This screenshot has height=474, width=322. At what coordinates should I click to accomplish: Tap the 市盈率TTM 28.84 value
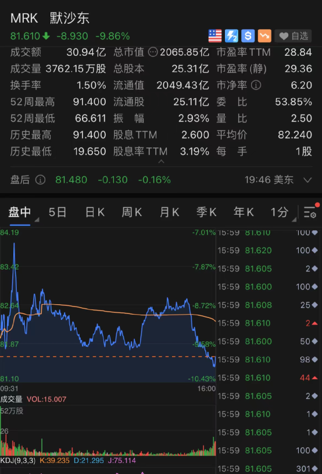pyautogui.click(x=298, y=52)
